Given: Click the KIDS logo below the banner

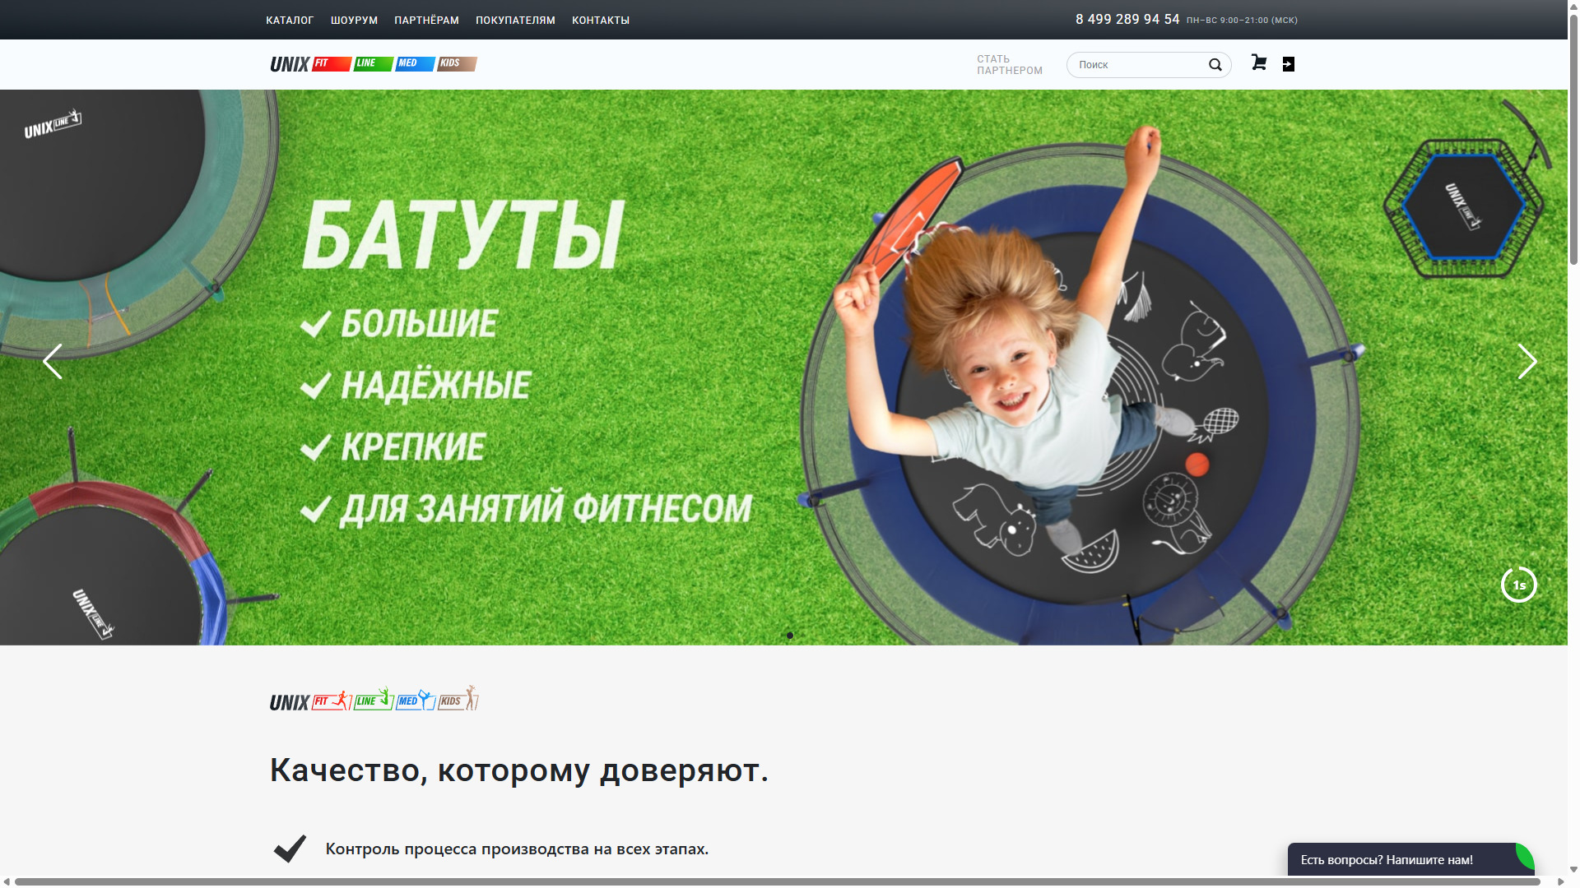Looking at the screenshot, I should (458, 698).
